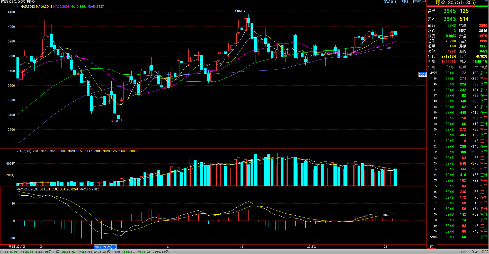
Task: Open the 商品叠加 overlay link
Action: [390, 2]
